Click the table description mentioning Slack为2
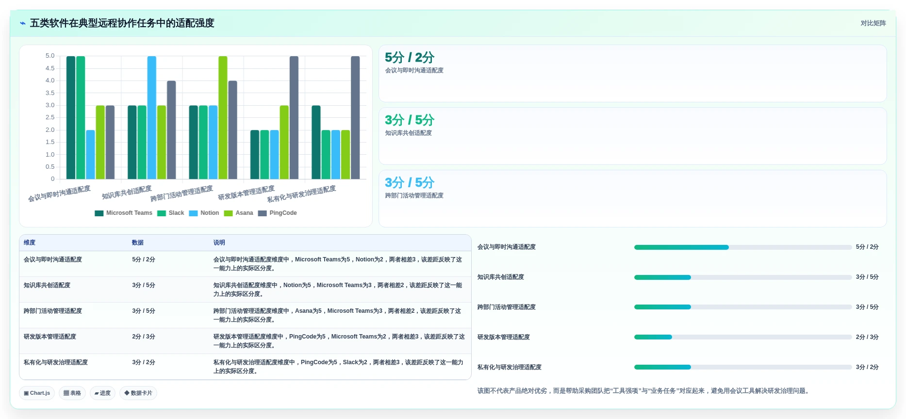 pyautogui.click(x=338, y=367)
